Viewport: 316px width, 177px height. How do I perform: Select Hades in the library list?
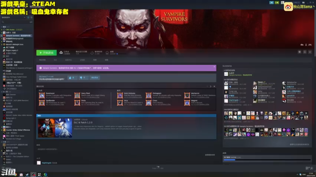[17, 160]
